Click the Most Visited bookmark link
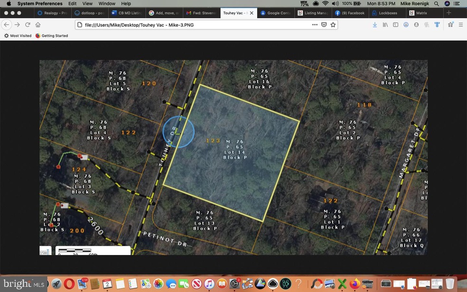 point(18,35)
